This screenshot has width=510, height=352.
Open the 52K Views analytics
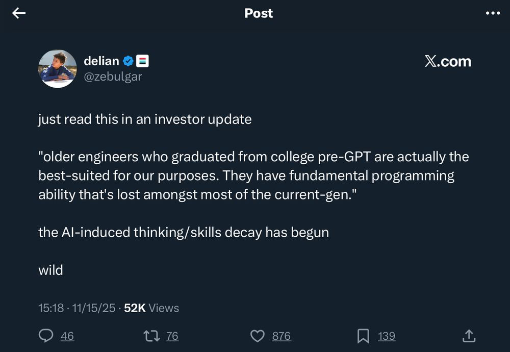pyautogui.click(x=151, y=308)
